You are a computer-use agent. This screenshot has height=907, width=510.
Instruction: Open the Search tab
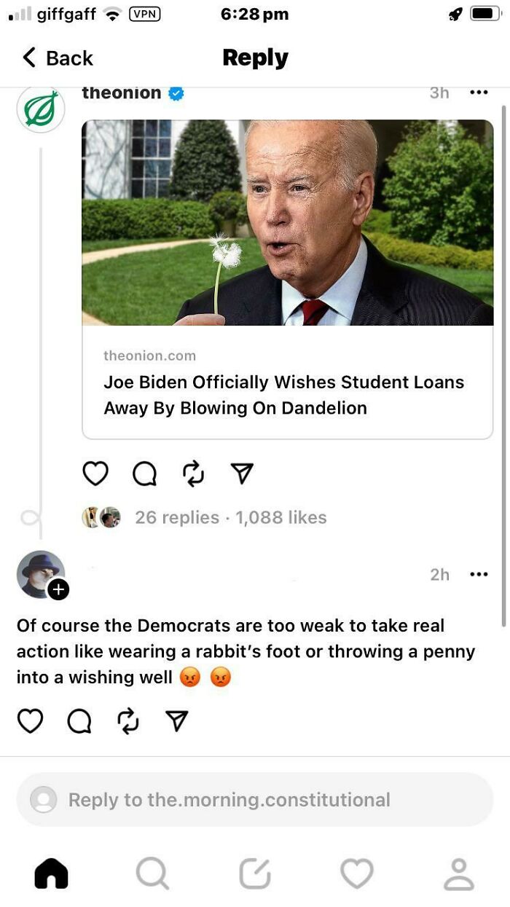tap(153, 871)
